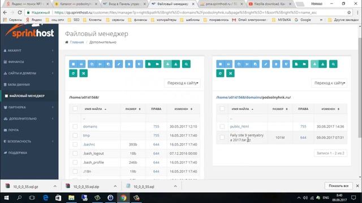Click the search magnifier icon in the podsolnyhnk.ru panel toolbar
Image resolution: width=362 pixels, height=203 pixels.
coord(333,64)
